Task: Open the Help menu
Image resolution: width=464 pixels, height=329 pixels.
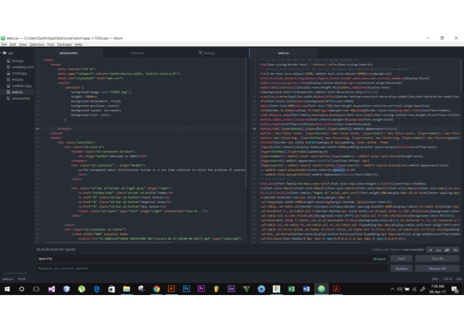Action: pyautogui.click(x=78, y=45)
